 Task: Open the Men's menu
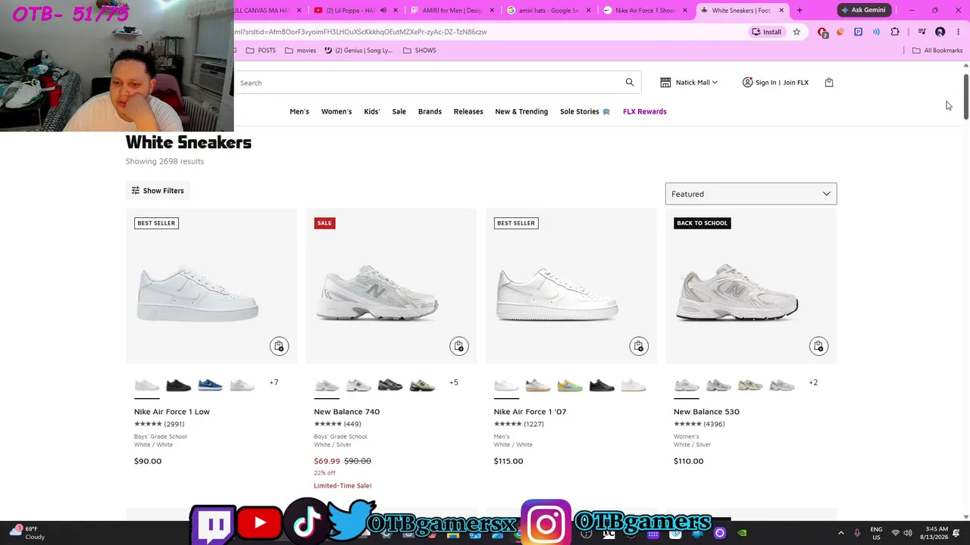(x=299, y=111)
